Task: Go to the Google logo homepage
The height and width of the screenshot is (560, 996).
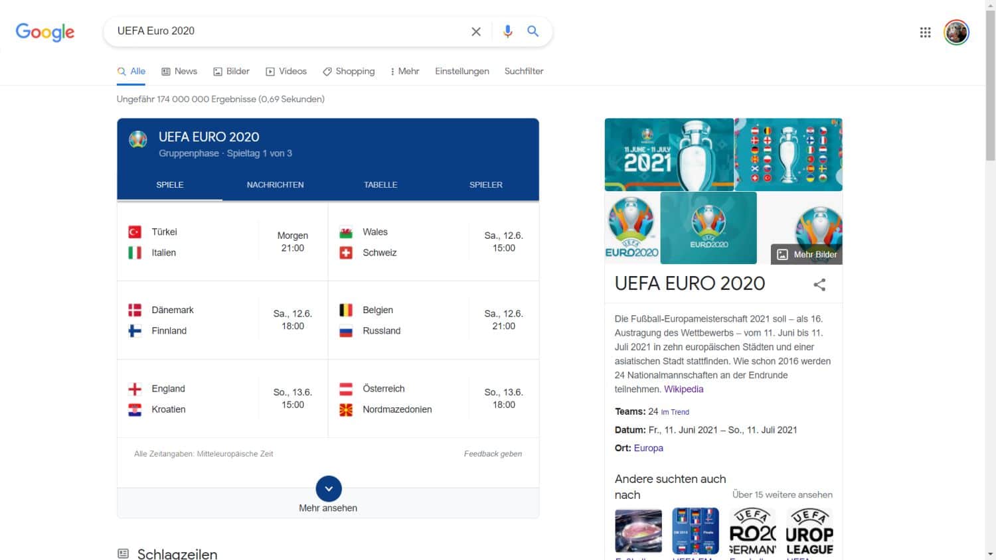Action: click(x=45, y=32)
